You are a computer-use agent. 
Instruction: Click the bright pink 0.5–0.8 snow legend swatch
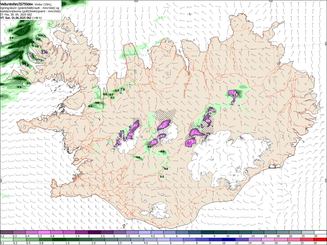[x=44, y=232]
